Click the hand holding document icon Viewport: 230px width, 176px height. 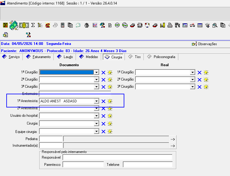coord(5,35)
